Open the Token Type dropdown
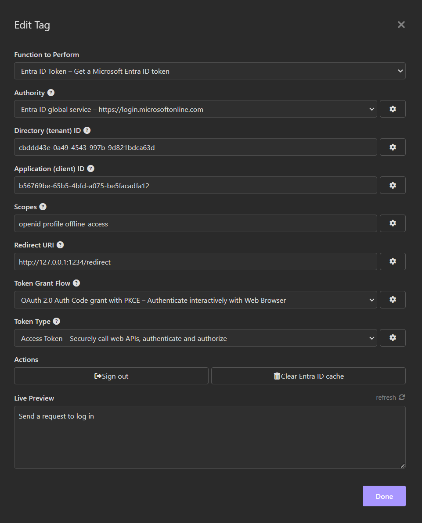Image resolution: width=422 pixels, height=523 pixels. point(195,338)
